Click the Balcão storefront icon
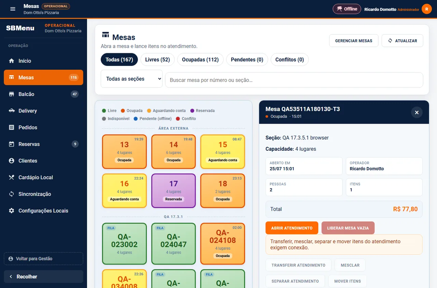 (x=12, y=94)
